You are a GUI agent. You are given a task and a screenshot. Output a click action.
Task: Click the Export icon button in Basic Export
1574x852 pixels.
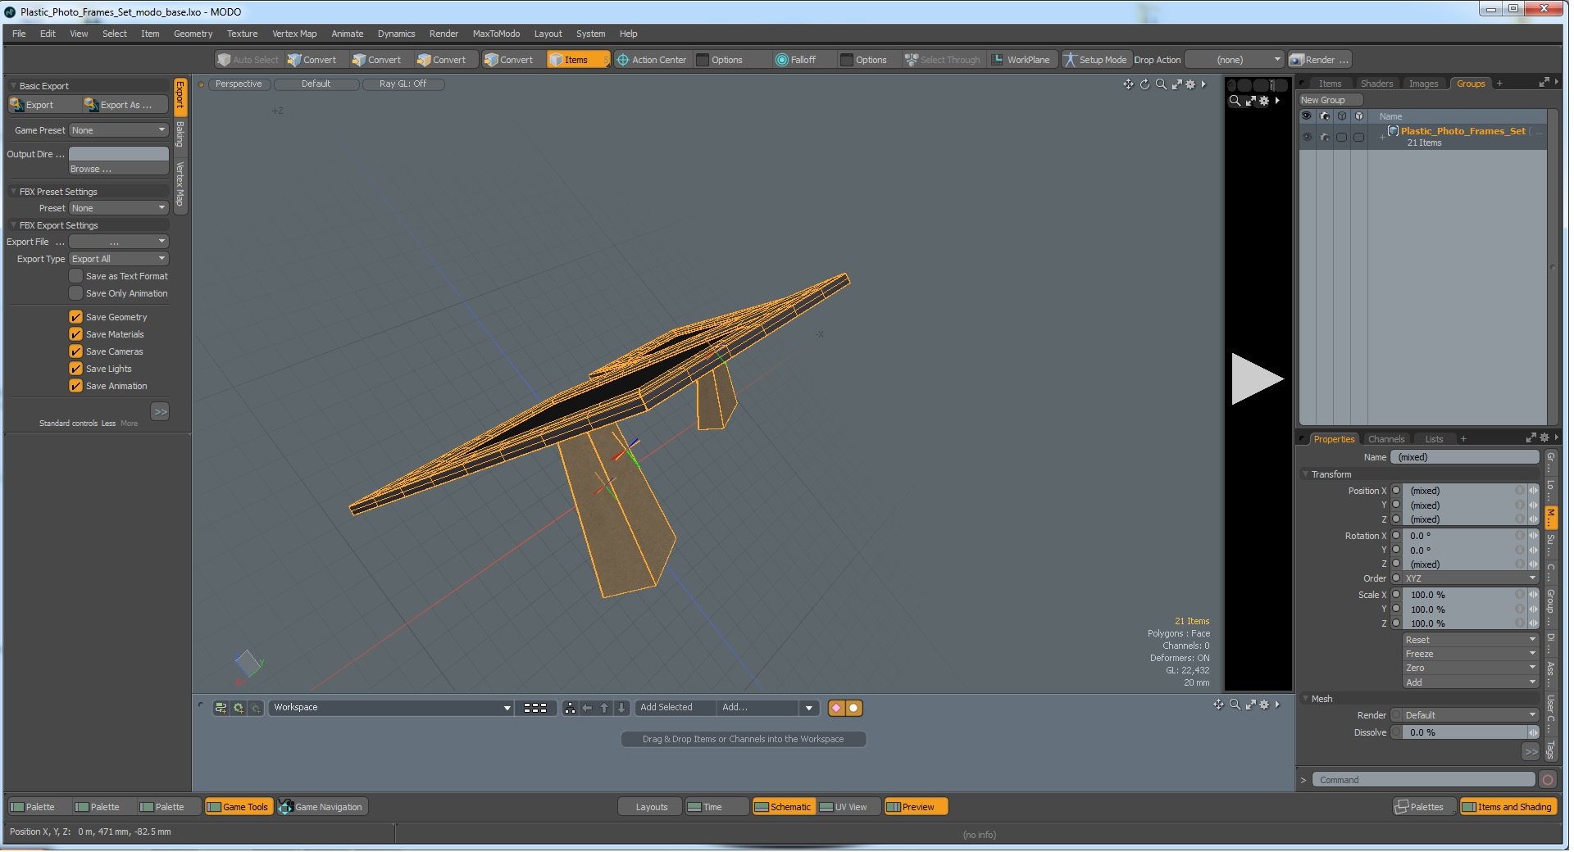[x=43, y=105]
